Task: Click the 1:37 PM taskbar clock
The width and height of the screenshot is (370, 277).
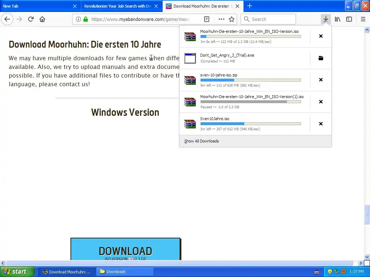Action: click(x=357, y=272)
